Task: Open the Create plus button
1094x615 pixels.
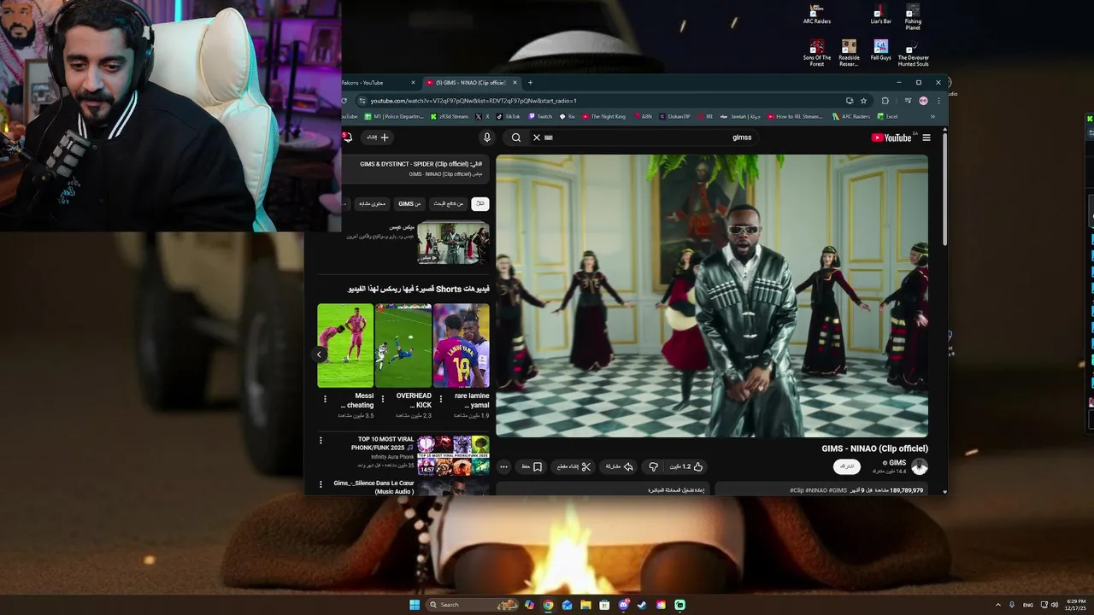Action: (x=378, y=138)
